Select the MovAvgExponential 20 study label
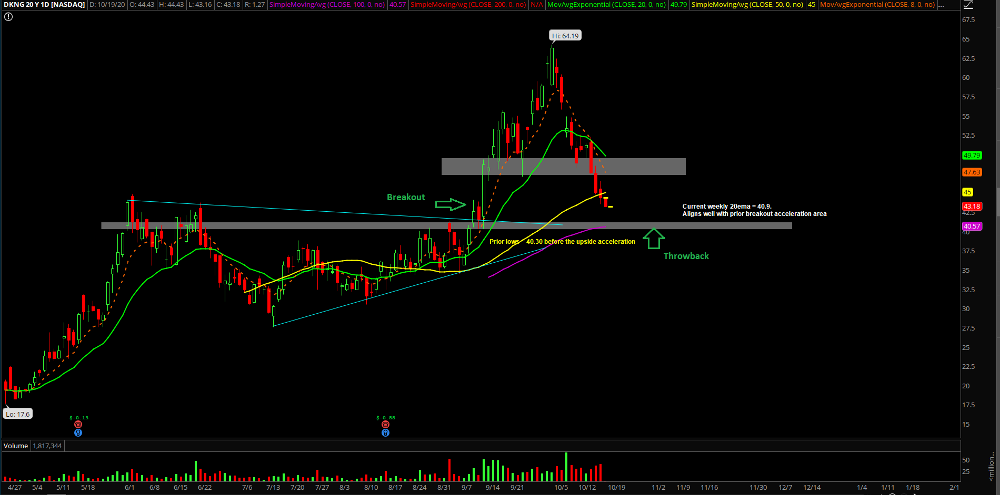The height and width of the screenshot is (495, 1000). (x=607, y=5)
